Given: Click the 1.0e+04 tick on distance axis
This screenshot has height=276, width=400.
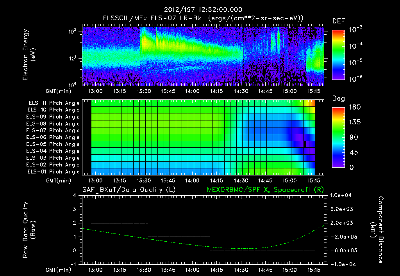Looking at the screenshot, I should (x=341, y=195).
